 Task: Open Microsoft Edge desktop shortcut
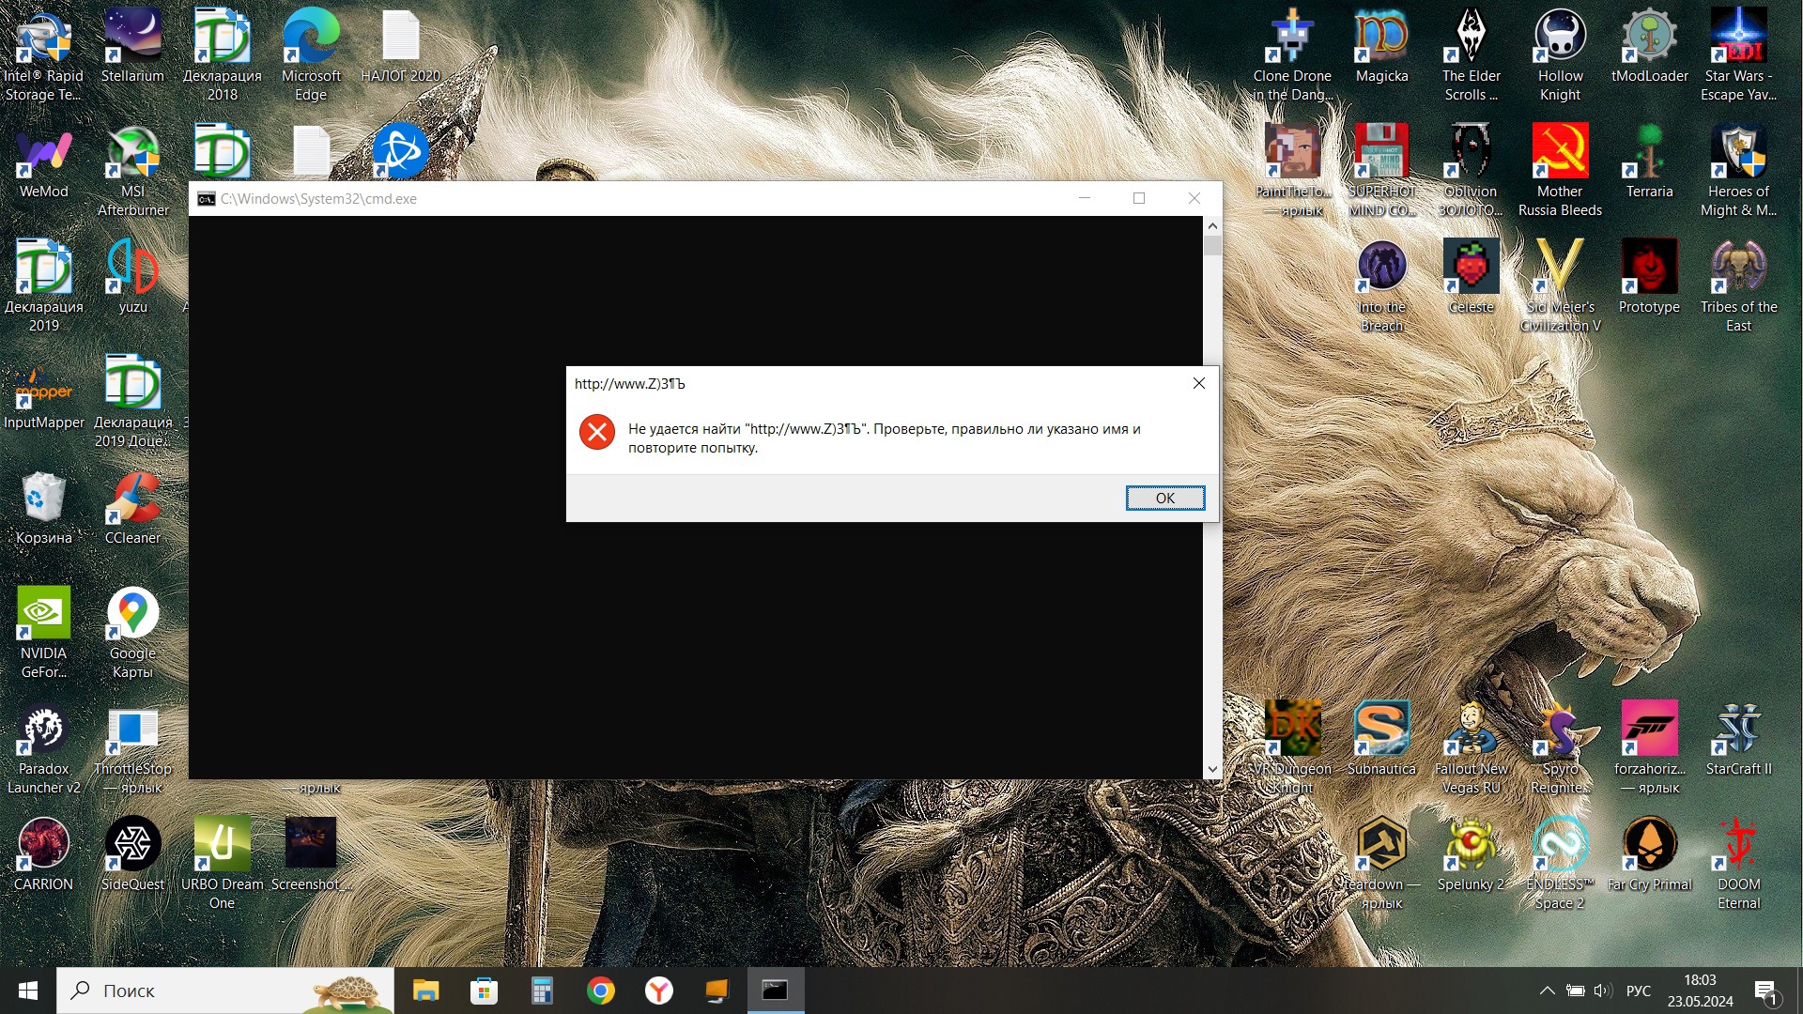click(311, 54)
